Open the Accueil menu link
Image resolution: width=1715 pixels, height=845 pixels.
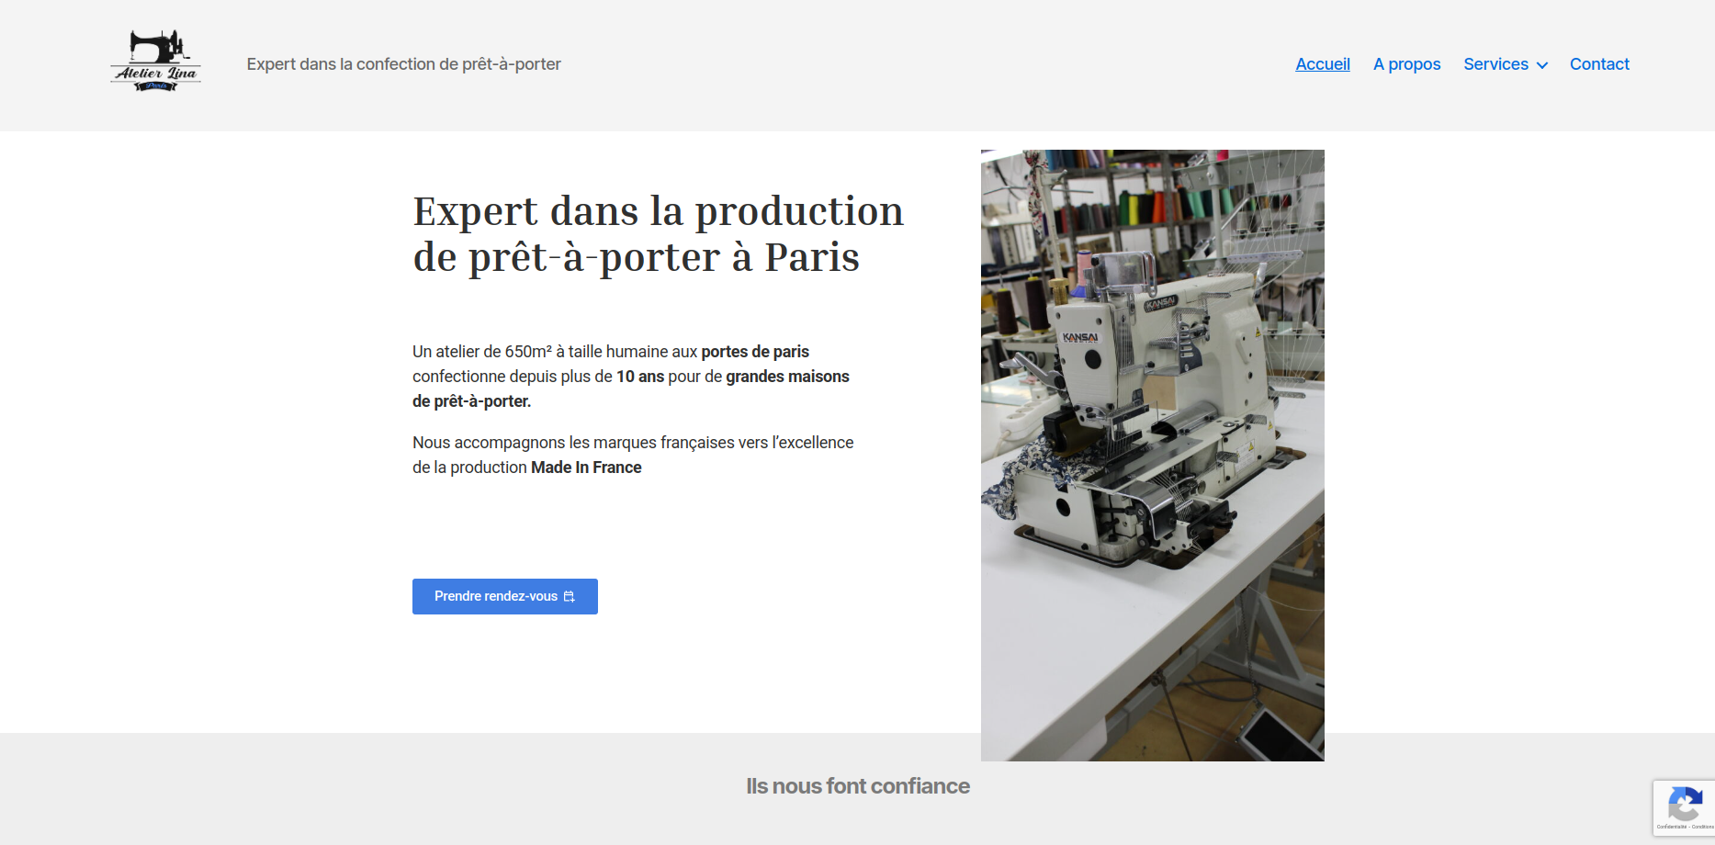tap(1323, 64)
